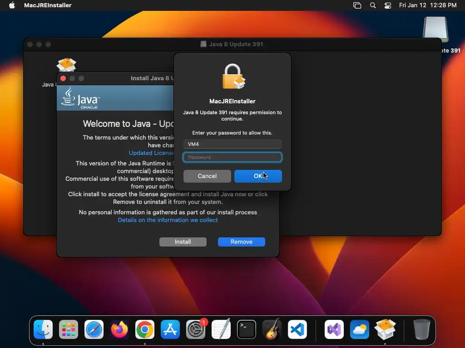The image size is (465, 348).
Task: Open Visual Studio from the Dock
Action: coord(334,329)
